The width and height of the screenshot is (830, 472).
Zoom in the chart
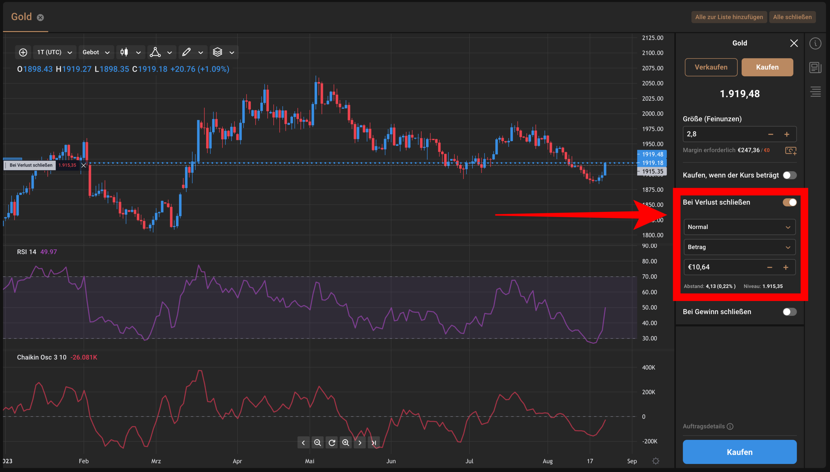pyautogui.click(x=346, y=442)
